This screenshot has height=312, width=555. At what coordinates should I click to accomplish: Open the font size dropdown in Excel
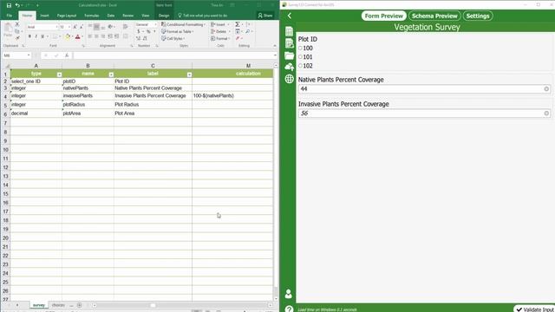click(69, 27)
